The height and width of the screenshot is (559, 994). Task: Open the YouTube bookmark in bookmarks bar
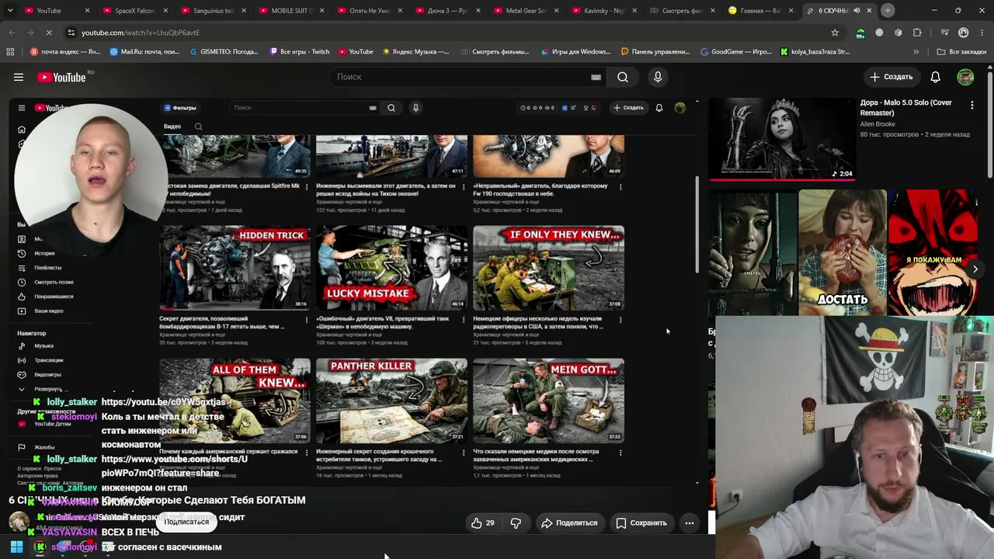pos(356,52)
